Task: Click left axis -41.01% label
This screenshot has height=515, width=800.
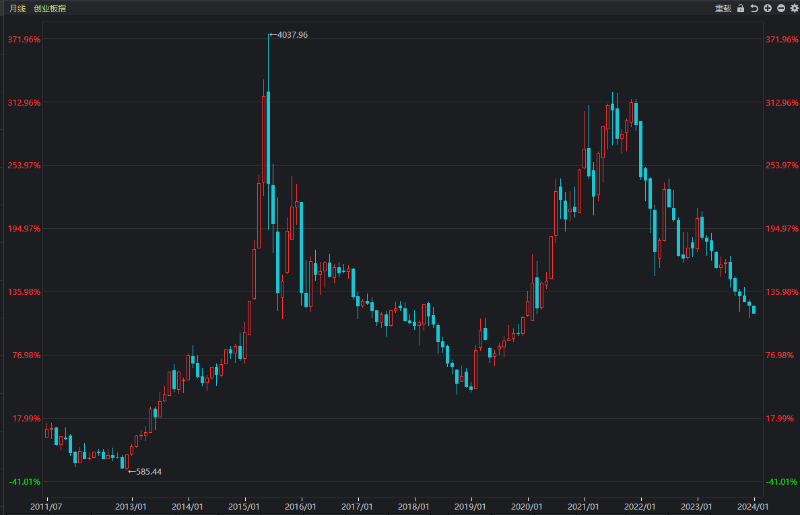Action: (25, 481)
